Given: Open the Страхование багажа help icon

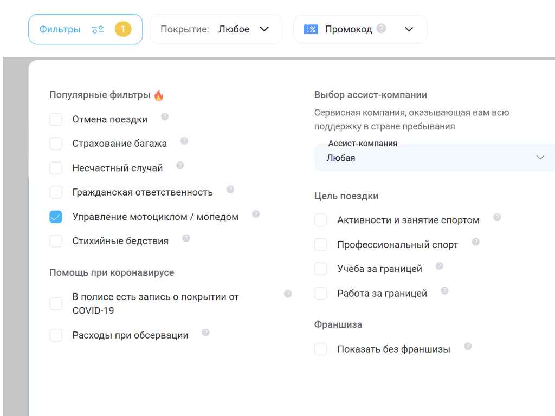Looking at the screenshot, I should pos(184,141).
